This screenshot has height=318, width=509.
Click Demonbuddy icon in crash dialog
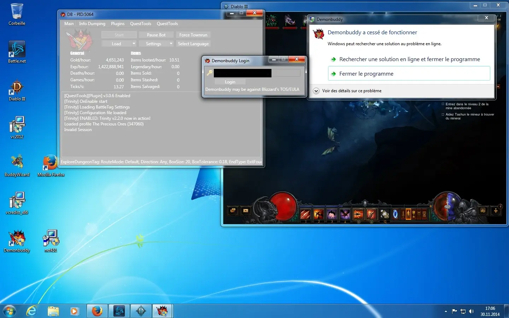(318, 34)
